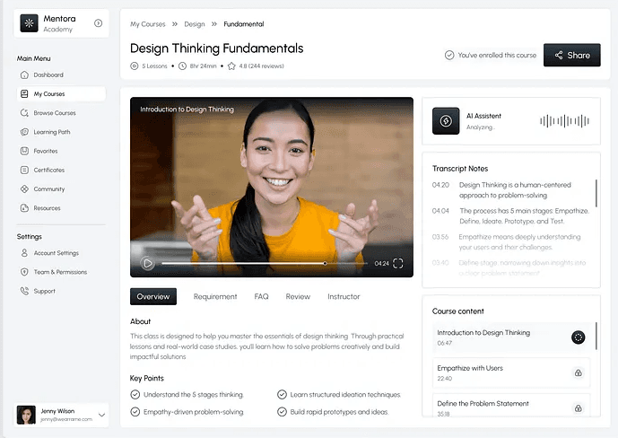Play the Introduction to Design Thinking video
Viewport: 618px width, 438px height.
(x=147, y=263)
